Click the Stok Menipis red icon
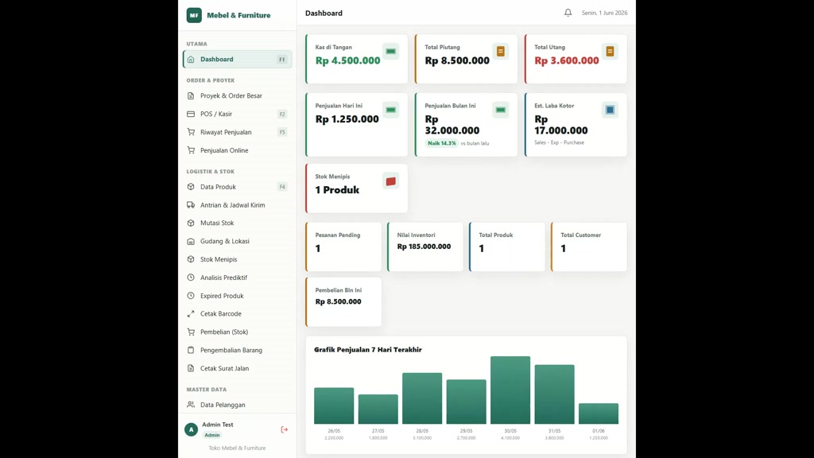814x458 pixels. (391, 181)
